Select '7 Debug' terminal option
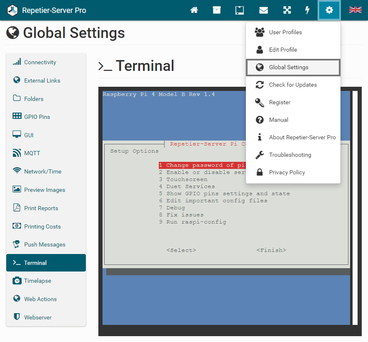This screenshot has width=368, height=342. (172, 208)
